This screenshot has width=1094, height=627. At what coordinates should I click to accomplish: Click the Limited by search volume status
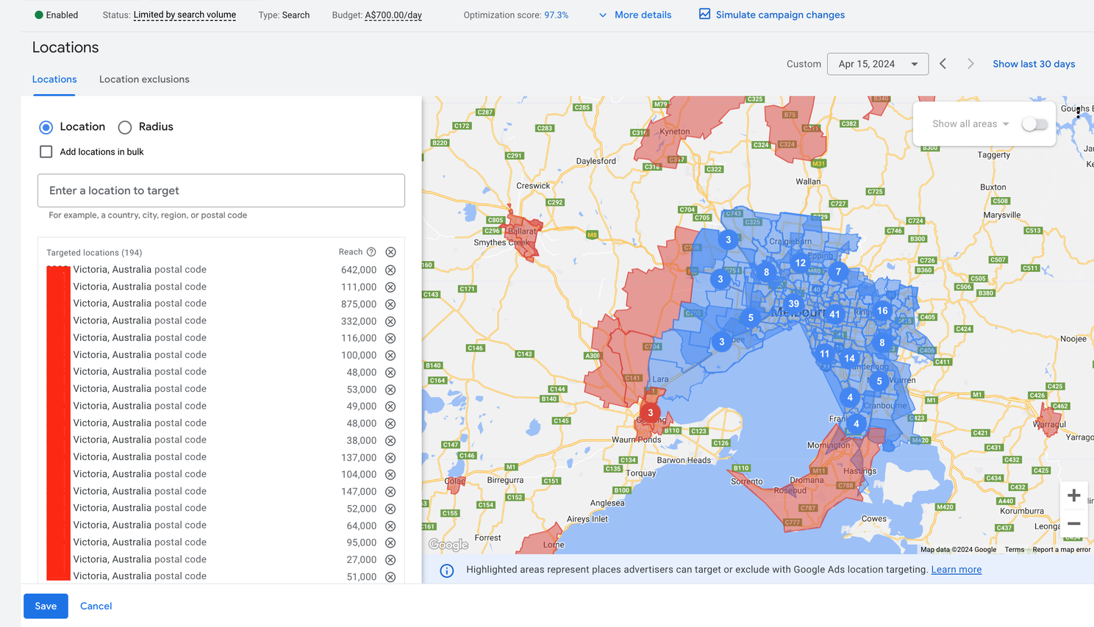185,15
